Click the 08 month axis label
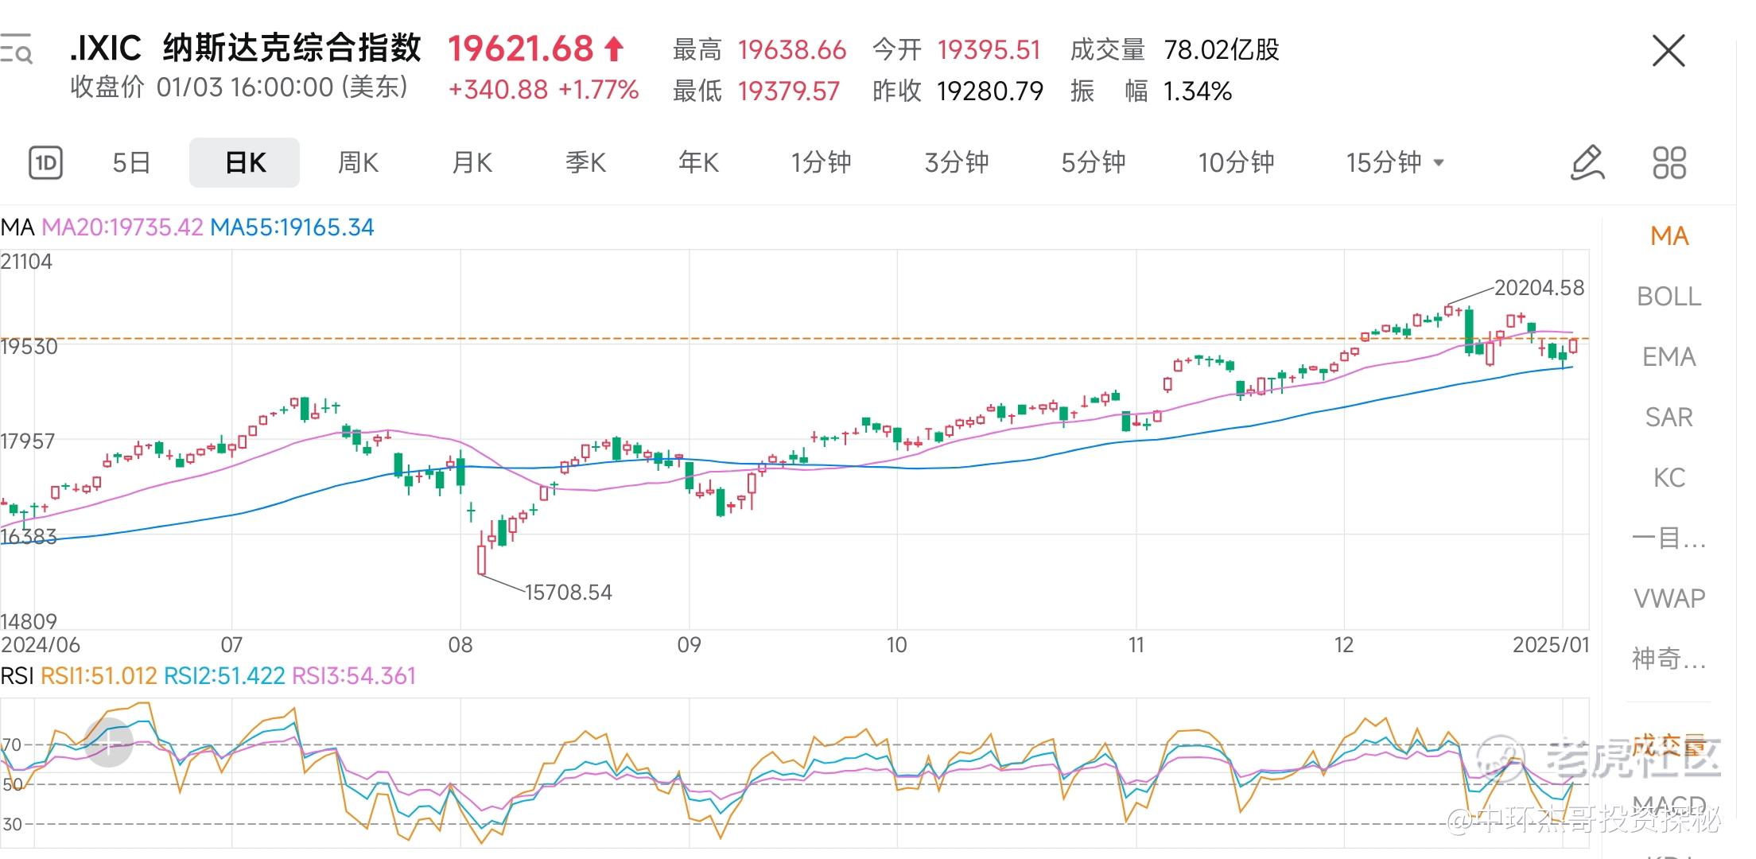Image resolution: width=1756 pixels, height=859 pixels. (x=460, y=645)
